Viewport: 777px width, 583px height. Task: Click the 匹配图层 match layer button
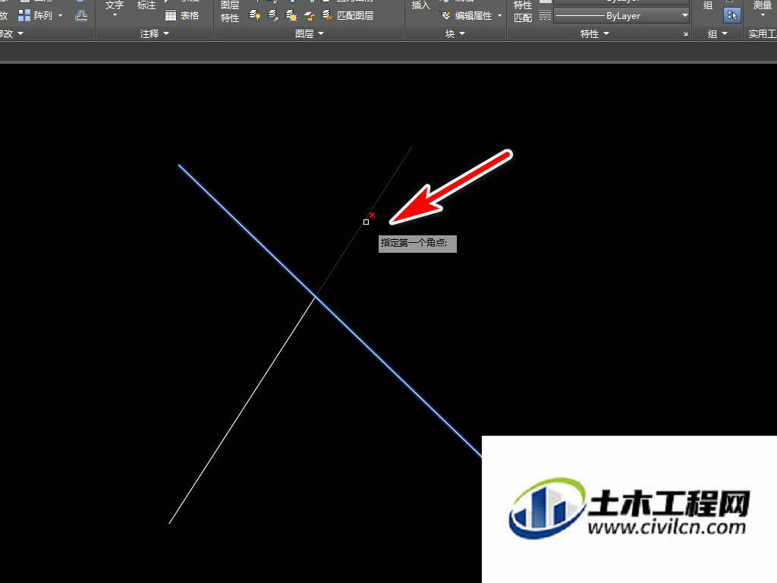click(x=348, y=16)
